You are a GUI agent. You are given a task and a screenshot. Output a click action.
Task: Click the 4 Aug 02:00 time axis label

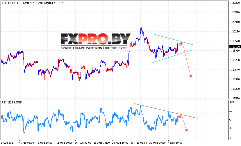26,143
